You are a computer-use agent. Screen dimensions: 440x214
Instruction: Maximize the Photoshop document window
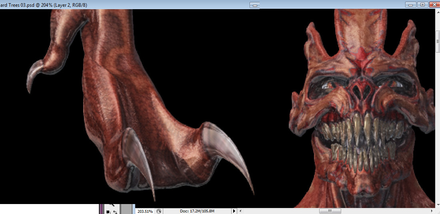pos(422,5)
